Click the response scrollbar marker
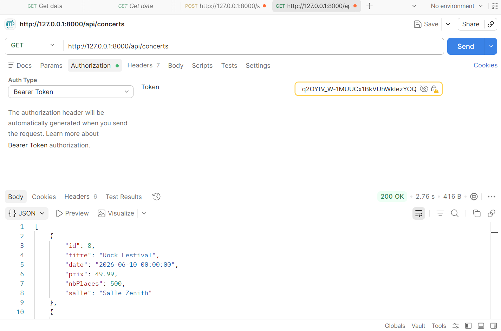501x331 pixels. (494, 232)
